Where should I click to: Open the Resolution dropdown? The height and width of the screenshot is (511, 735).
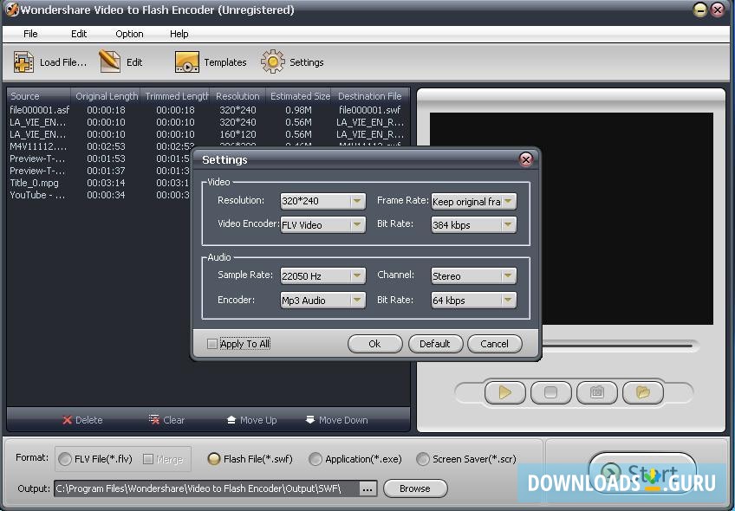(x=322, y=201)
